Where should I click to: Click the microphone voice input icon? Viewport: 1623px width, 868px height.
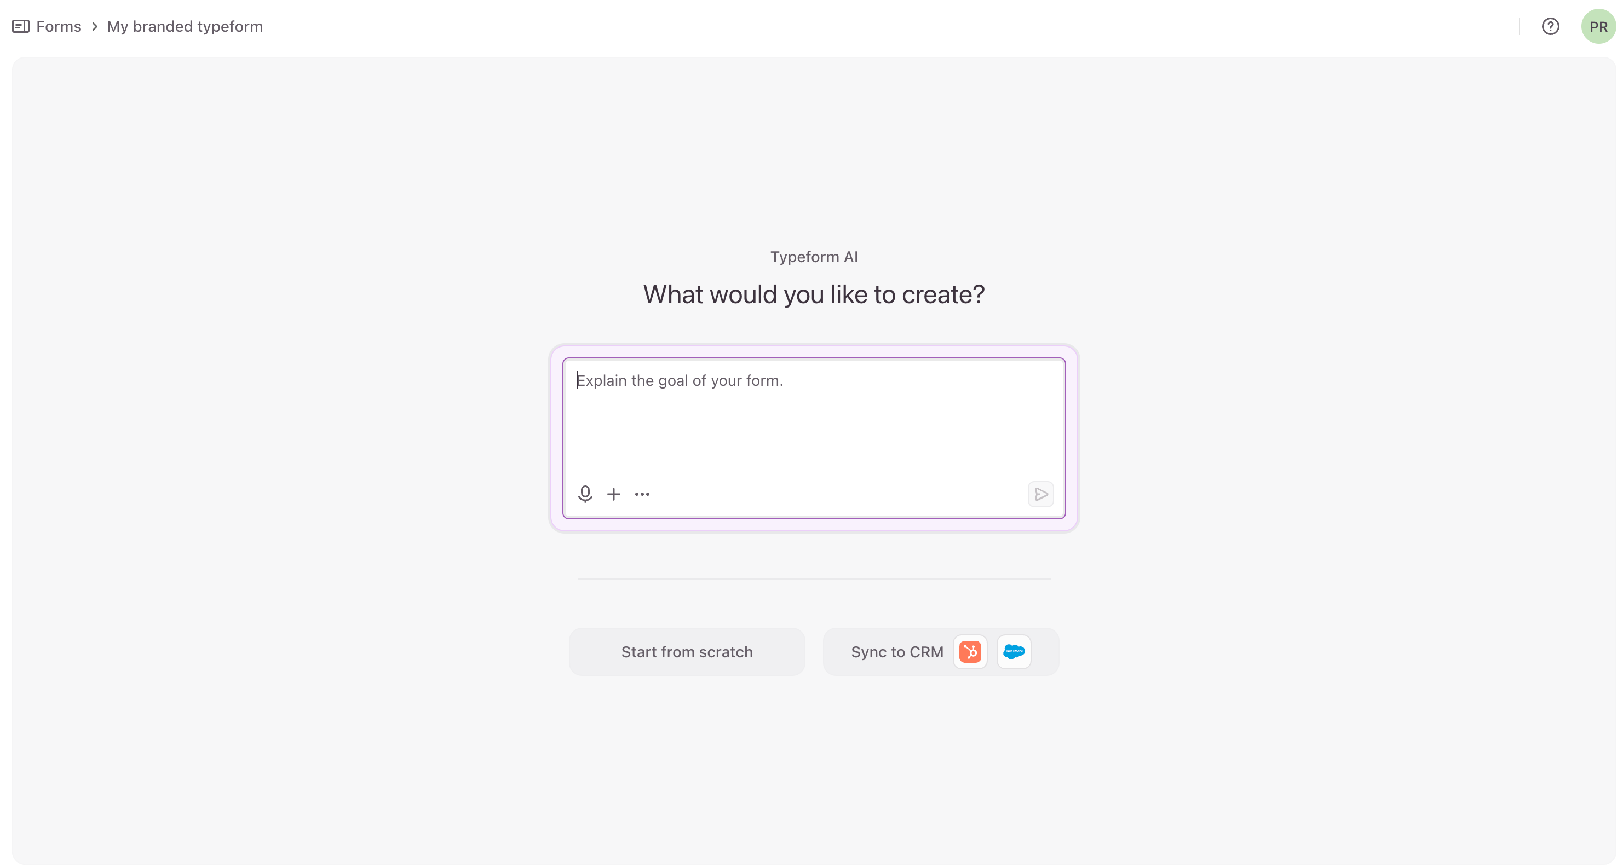585,494
